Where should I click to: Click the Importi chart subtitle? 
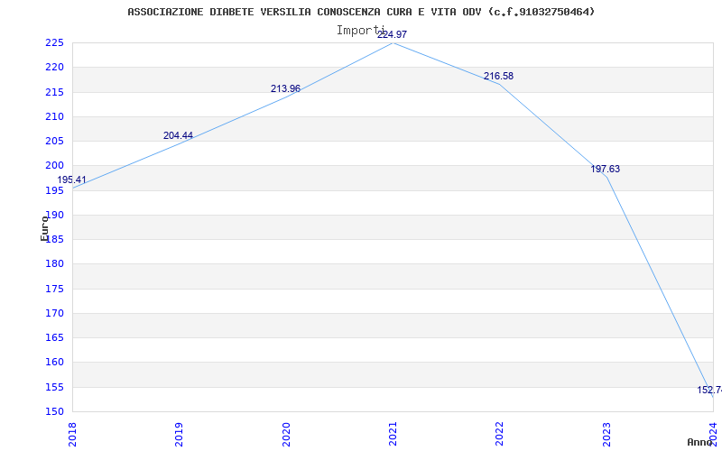(x=360, y=31)
